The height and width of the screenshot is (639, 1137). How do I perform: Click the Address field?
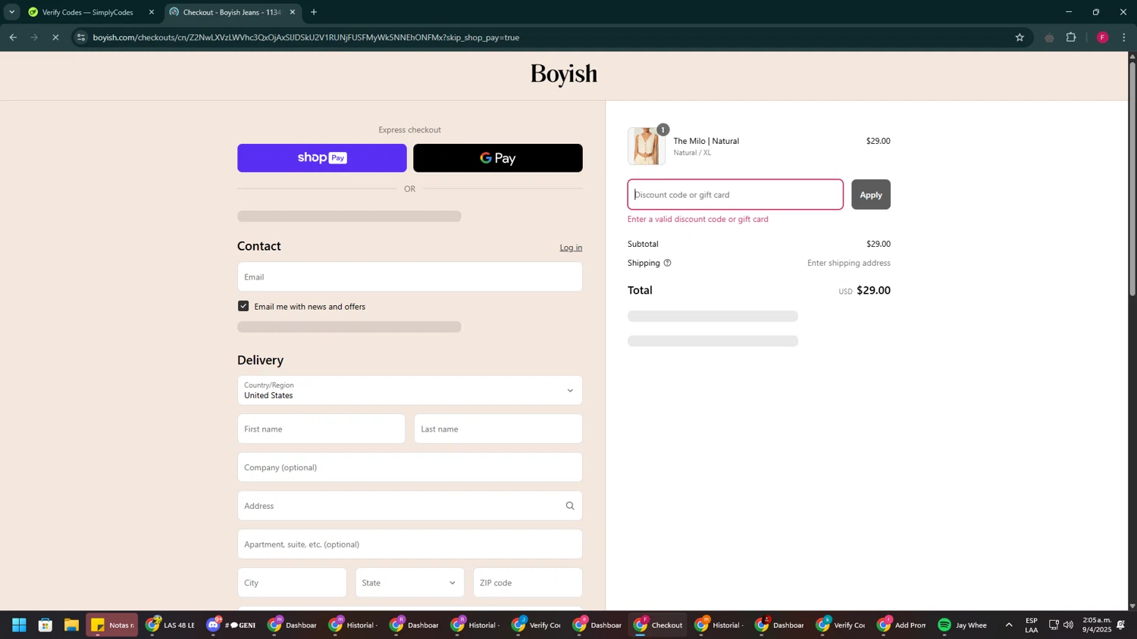pyautogui.click(x=410, y=506)
